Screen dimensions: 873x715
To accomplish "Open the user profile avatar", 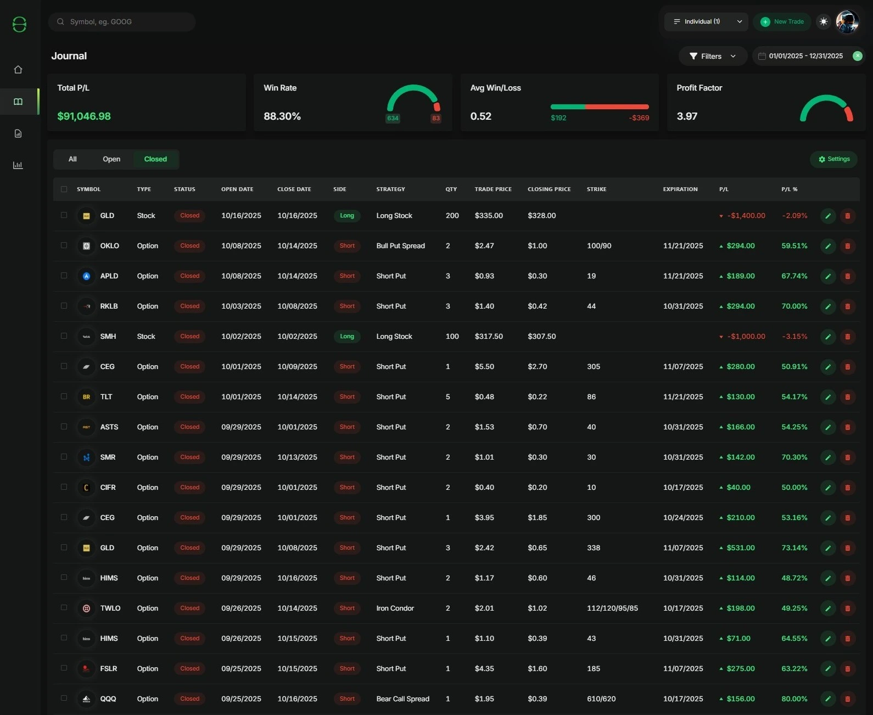I will tap(847, 22).
